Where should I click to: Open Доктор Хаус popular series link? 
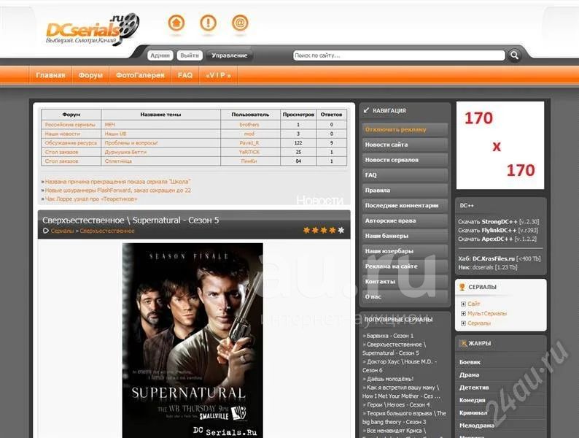click(x=400, y=366)
